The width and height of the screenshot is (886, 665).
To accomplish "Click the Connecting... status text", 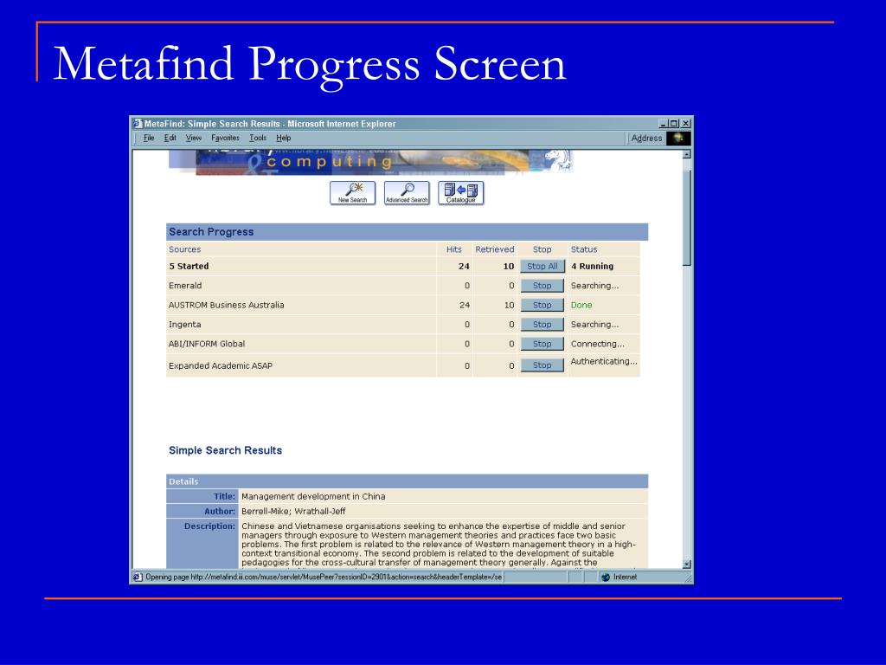I will click(x=598, y=344).
